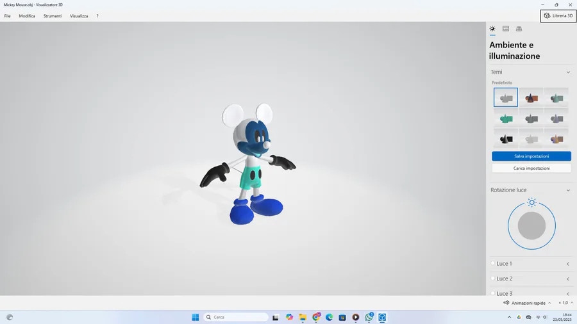The image size is (577, 324).
Task: Select the pale white theme thumbnail
Action: pos(531,138)
